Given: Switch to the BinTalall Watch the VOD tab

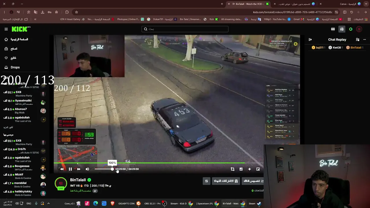Looking at the screenshot, I should pos(249,4).
